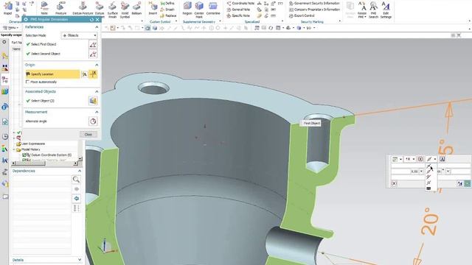Click Specific Note tool
Viewport: 472px width, 265px height.
click(238, 15)
